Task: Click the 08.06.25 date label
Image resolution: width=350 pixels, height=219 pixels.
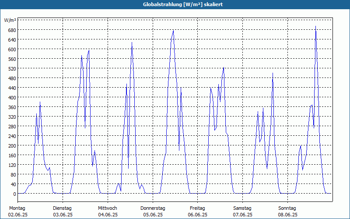Action: [288, 215]
